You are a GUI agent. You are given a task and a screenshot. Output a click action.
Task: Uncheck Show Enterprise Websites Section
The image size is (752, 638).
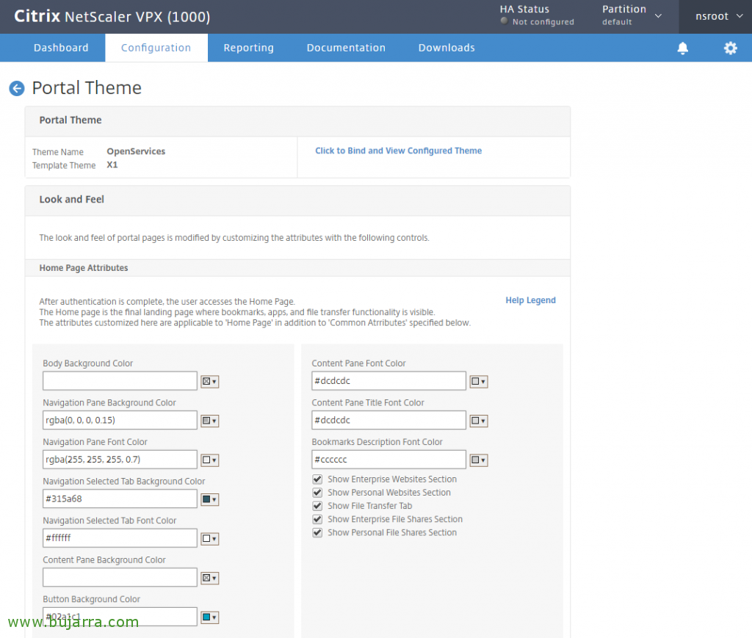coord(317,479)
